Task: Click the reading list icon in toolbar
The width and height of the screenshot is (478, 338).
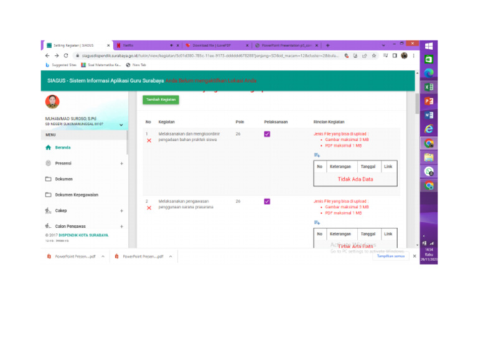Action: (385, 55)
